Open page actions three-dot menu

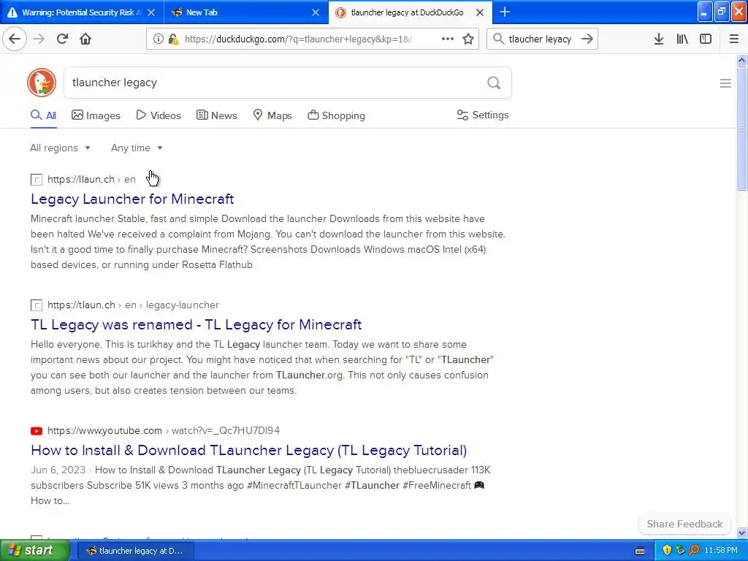click(x=448, y=39)
